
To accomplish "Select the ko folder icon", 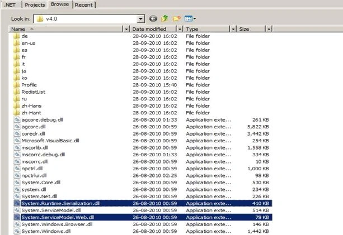I will tap(17, 78).
